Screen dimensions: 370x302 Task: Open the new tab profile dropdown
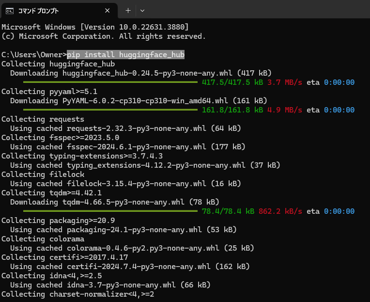coord(142,11)
